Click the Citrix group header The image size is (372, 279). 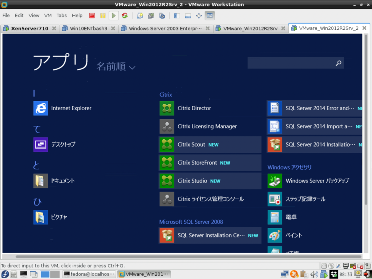(166, 95)
